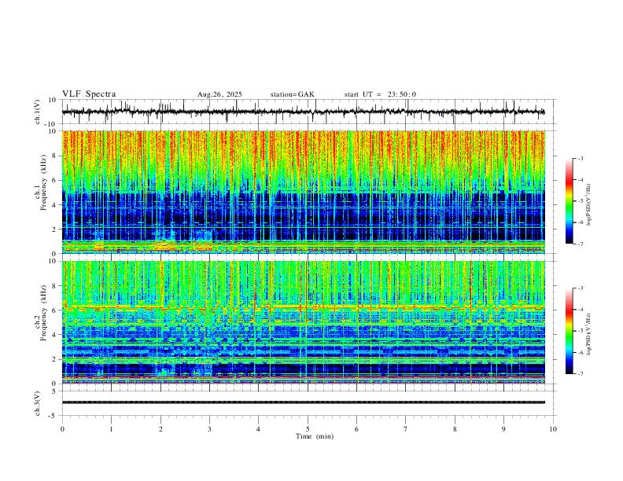Click the "8" kHz tick on ch.1 spectrogram axis

55,156
